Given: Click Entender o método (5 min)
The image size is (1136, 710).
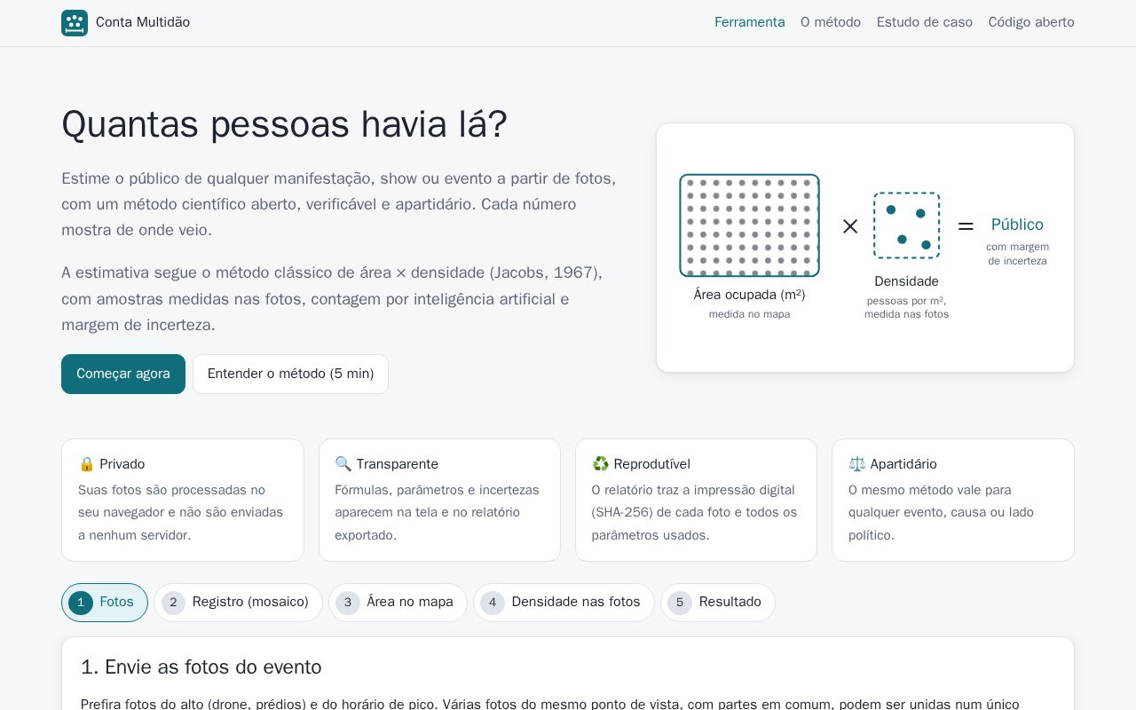Looking at the screenshot, I should (x=290, y=374).
